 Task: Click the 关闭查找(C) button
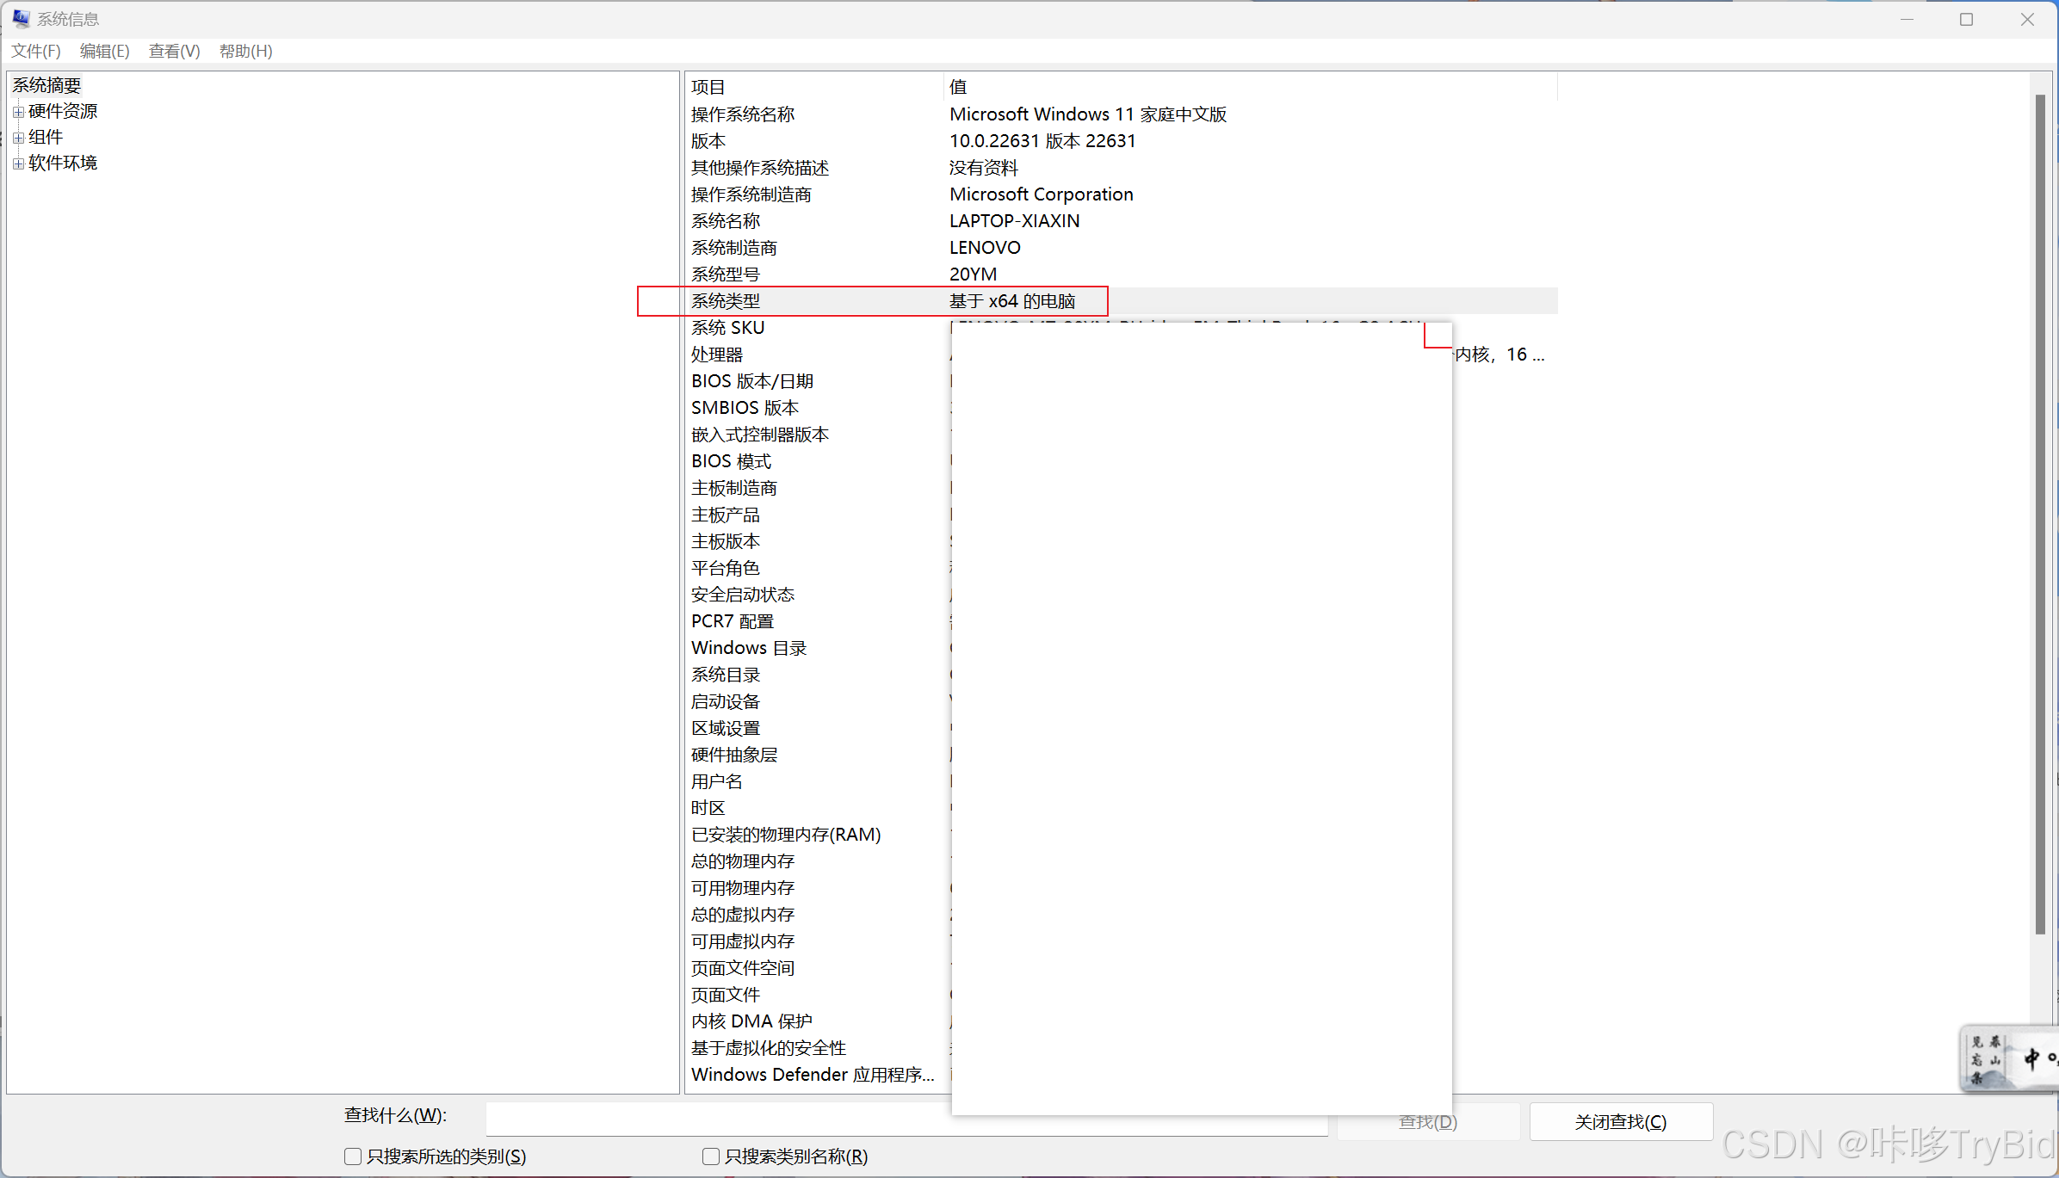click(x=1621, y=1122)
